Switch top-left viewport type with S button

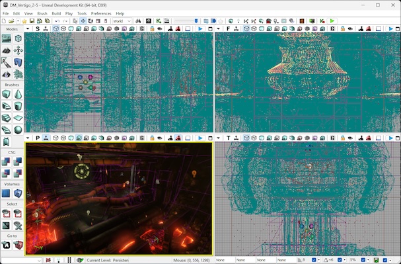point(38,28)
